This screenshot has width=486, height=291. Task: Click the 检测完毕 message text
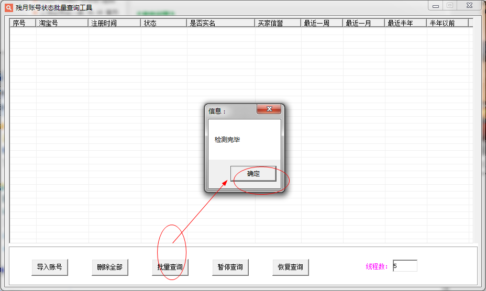point(227,140)
